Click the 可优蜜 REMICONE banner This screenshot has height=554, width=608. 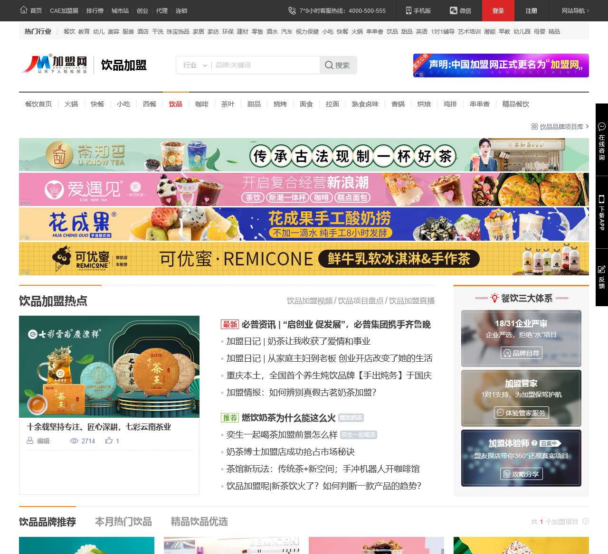tap(304, 259)
